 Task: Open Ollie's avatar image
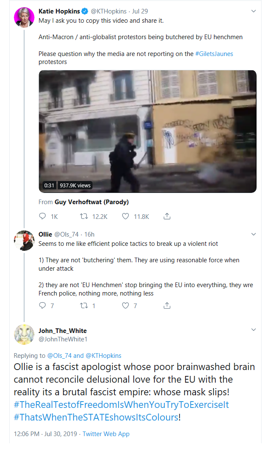click(24, 240)
